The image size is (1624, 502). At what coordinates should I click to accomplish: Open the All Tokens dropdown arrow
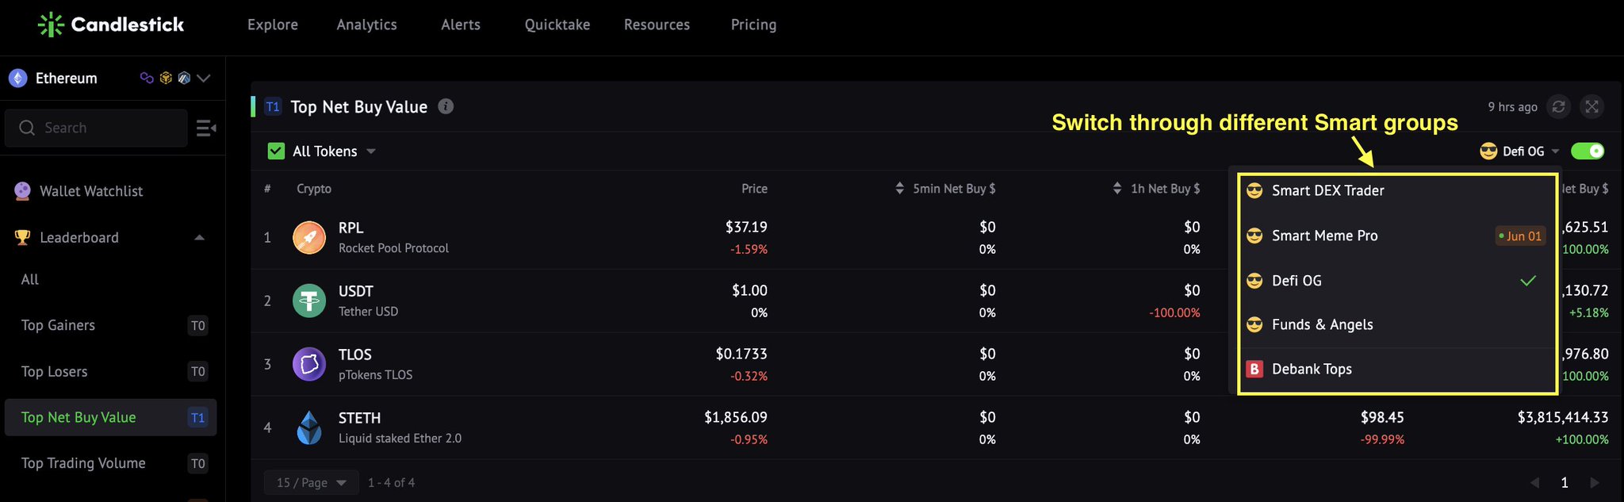(x=371, y=151)
